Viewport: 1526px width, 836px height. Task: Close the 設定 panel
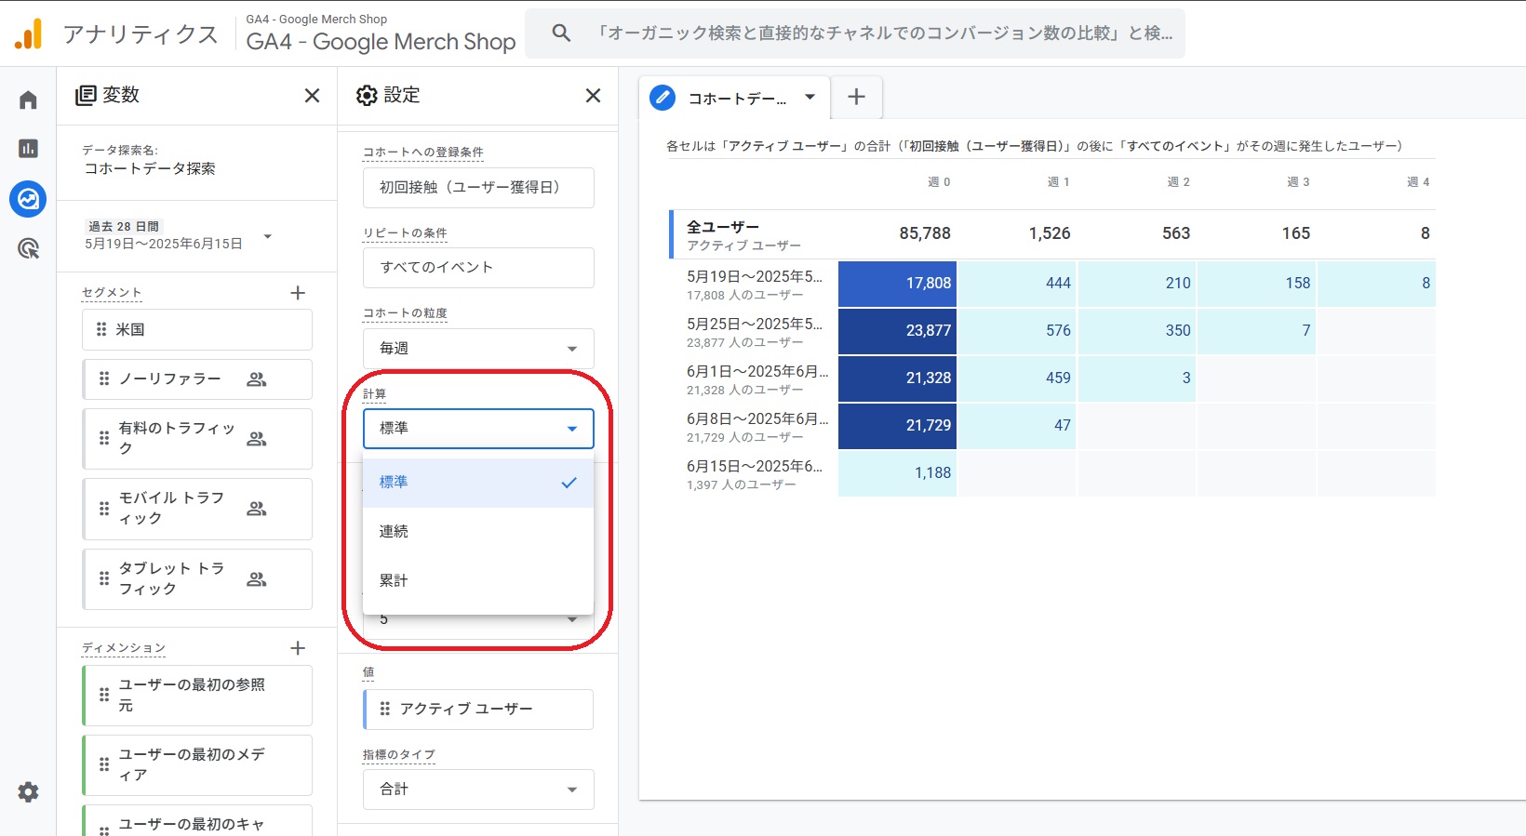point(593,96)
